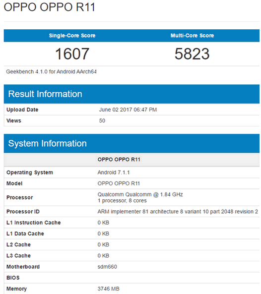The image size is (261, 294).
Task: Click the Upload Date label
Action: pos(22,110)
